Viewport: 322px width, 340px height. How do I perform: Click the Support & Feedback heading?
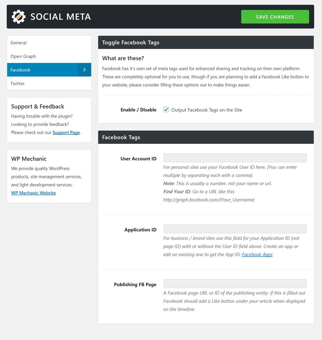point(38,106)
